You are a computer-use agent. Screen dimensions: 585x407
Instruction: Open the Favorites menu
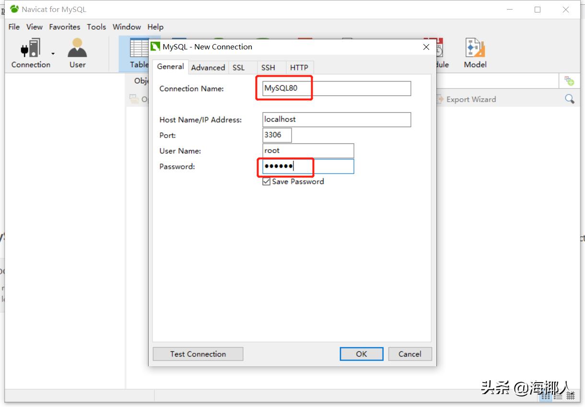click(x=64, y=27)
